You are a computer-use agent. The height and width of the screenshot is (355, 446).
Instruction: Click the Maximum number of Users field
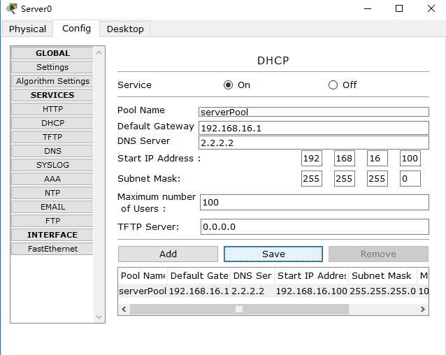pos(315,203)
